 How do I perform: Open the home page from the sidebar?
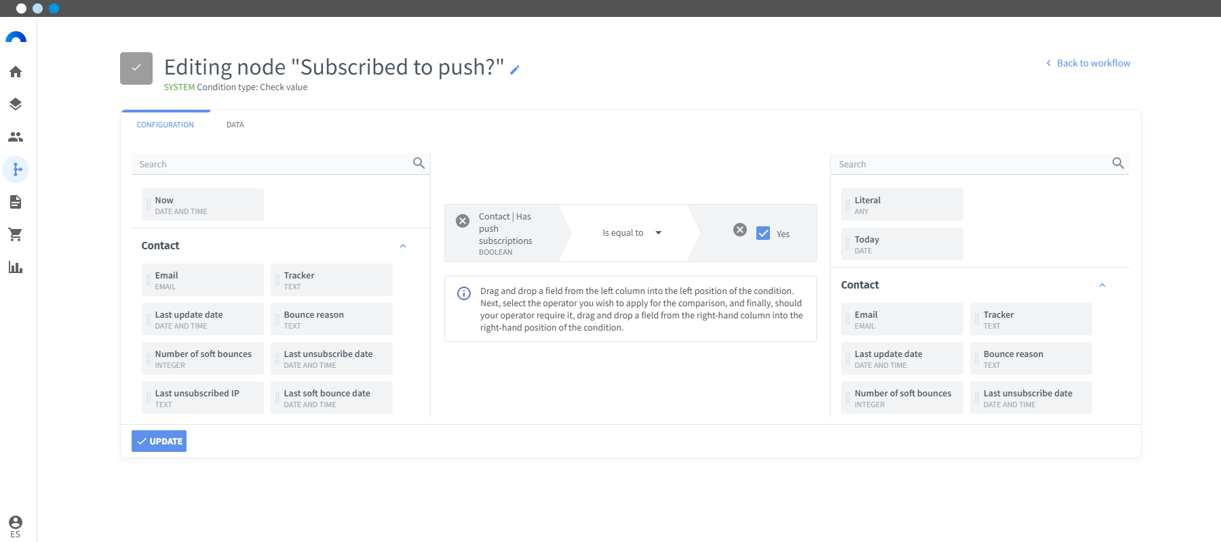click(x=16, y=72)
